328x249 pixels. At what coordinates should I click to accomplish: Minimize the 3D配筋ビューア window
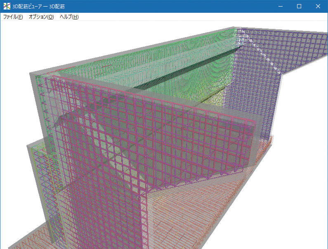281,6
